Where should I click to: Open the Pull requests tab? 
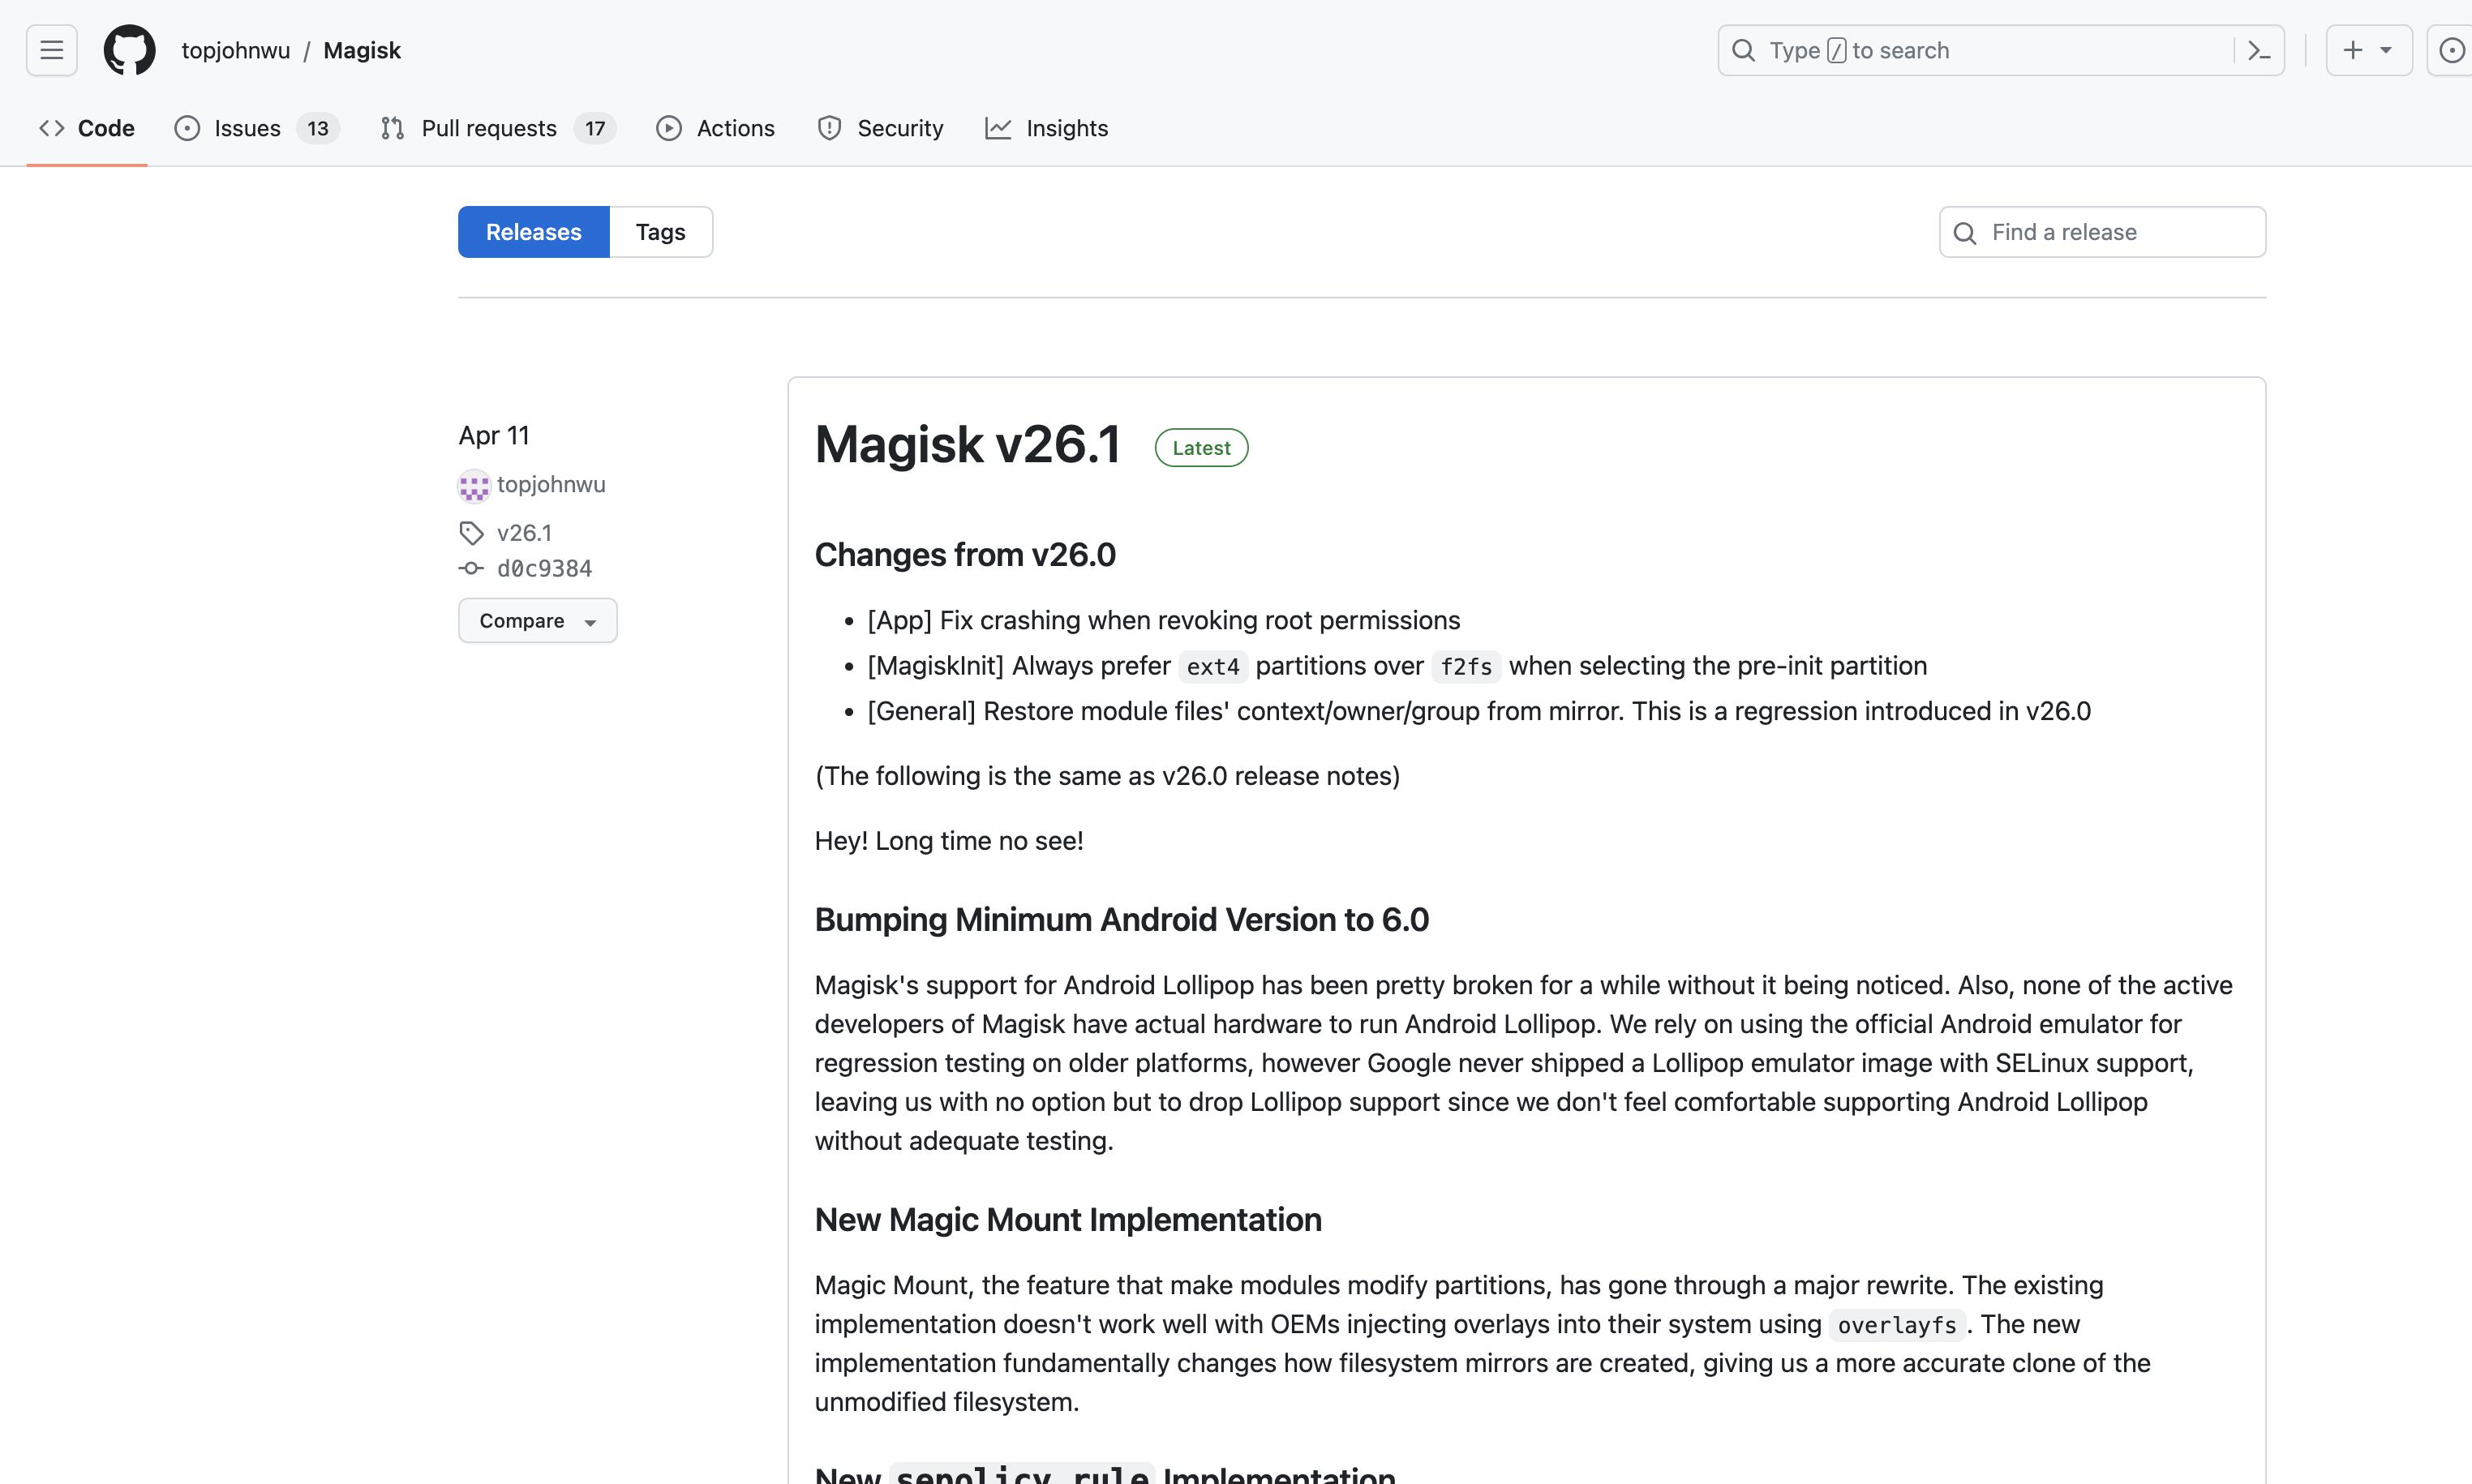click(x=488, y=128)
